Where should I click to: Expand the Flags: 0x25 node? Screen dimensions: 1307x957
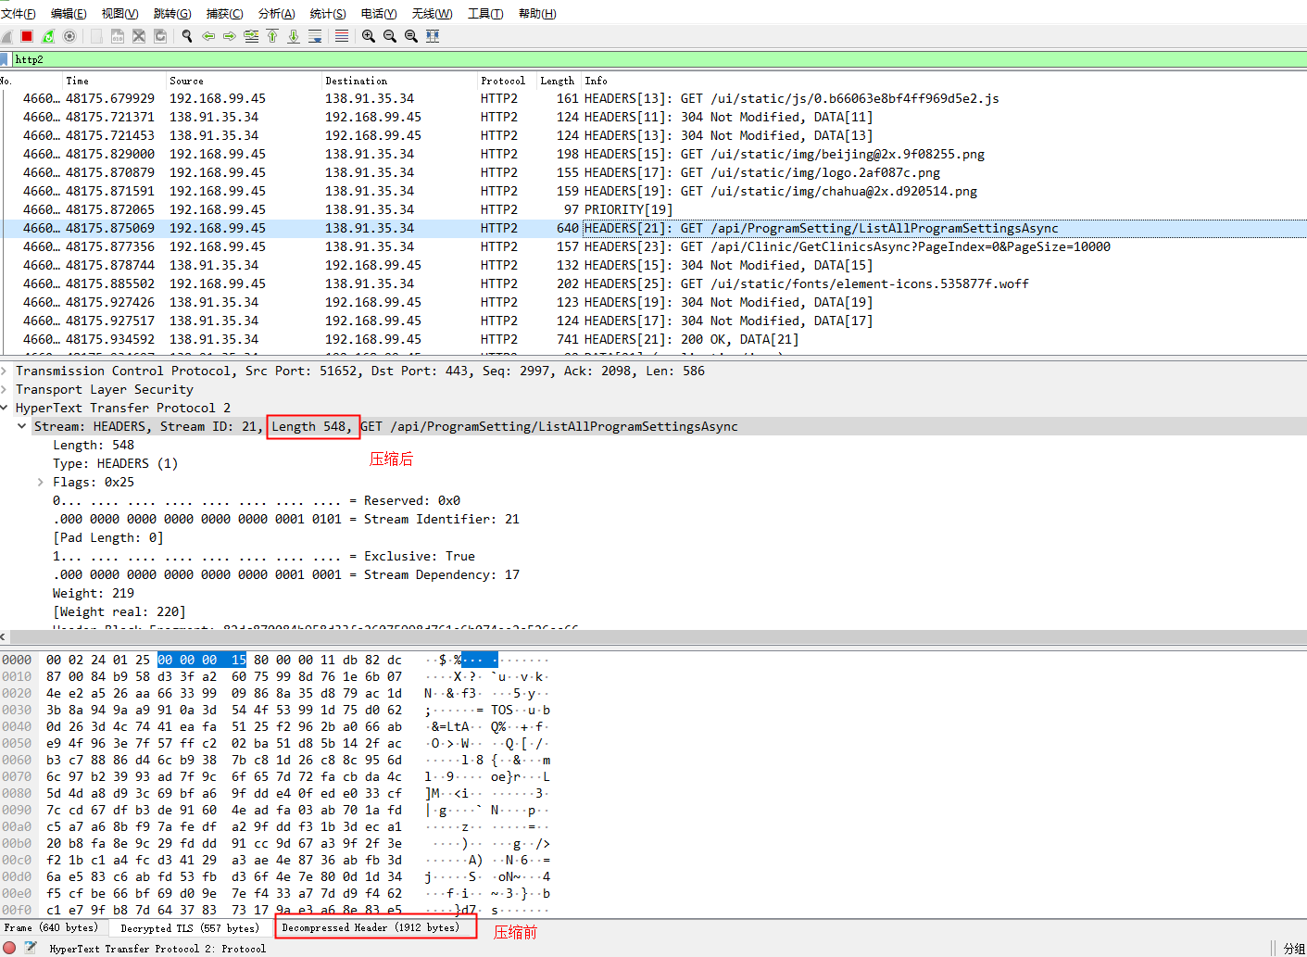point(40,482)
